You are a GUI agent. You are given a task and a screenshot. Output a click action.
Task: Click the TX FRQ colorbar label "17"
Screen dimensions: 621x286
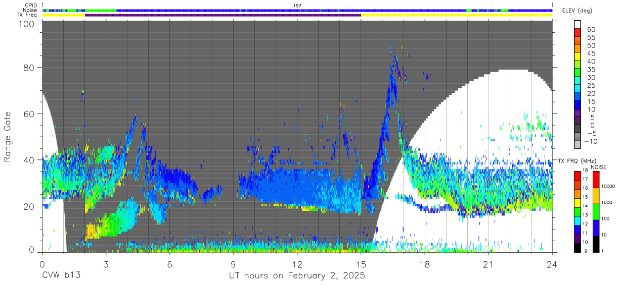(585, 179)
